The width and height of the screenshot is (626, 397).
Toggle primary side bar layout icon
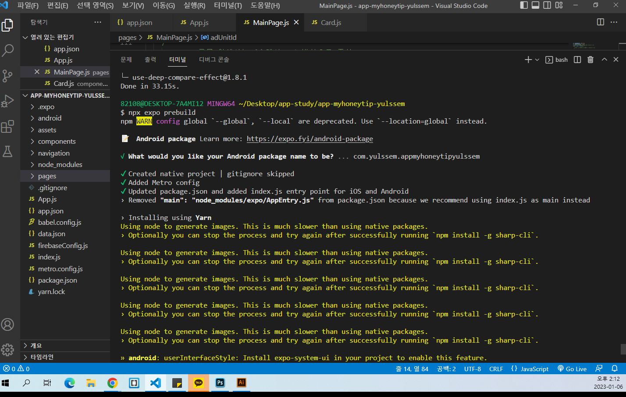[x=524, y=5]
